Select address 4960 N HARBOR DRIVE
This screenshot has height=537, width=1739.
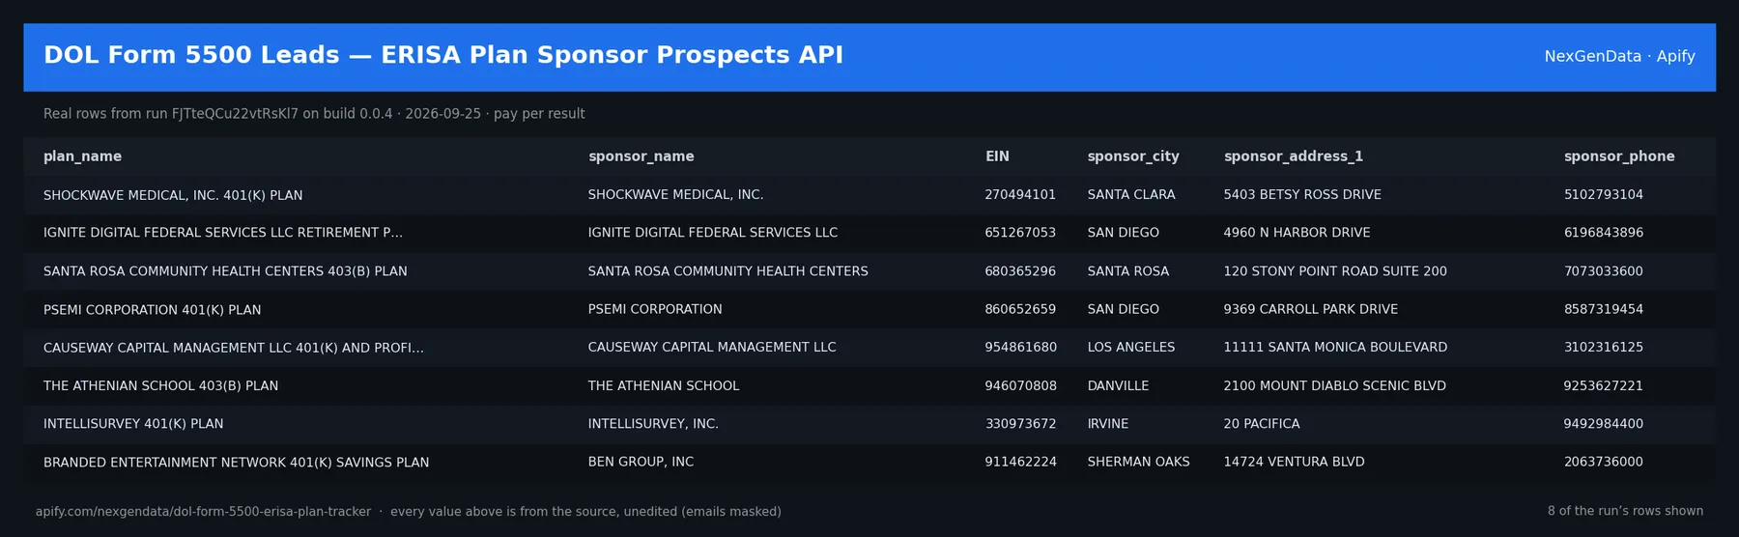(1297, 233)
